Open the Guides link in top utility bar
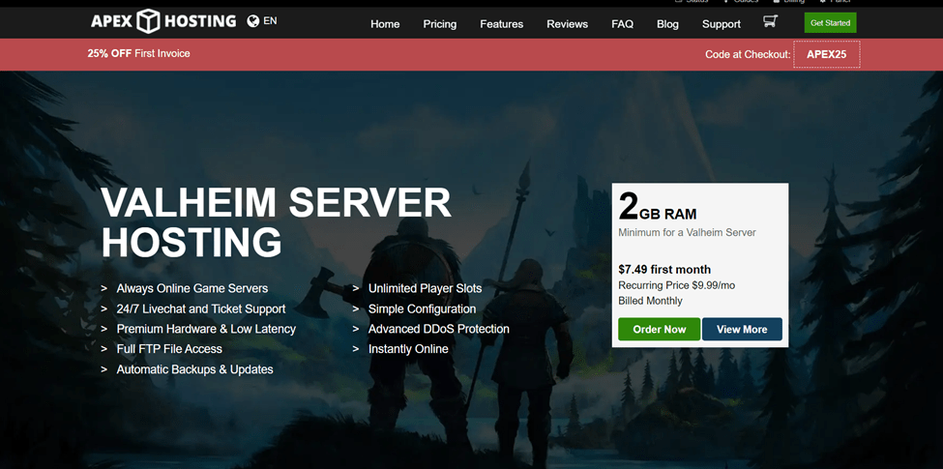 746,2
